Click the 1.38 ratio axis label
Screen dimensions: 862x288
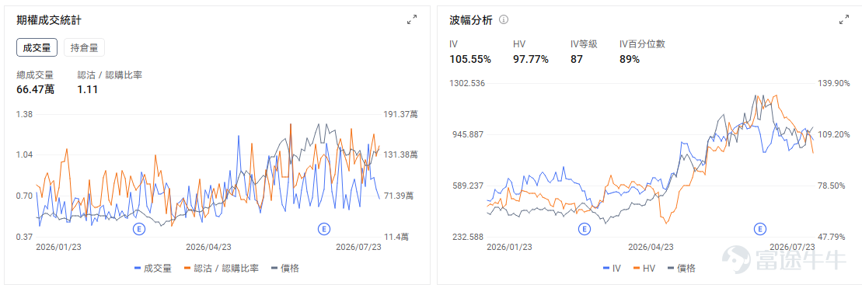coord(26,114)
